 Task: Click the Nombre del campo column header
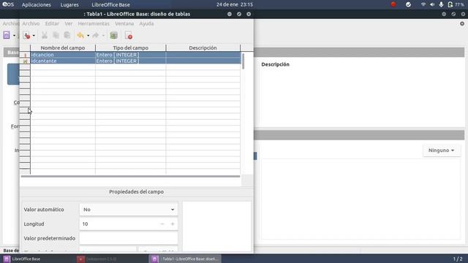[x=63, y=47]
